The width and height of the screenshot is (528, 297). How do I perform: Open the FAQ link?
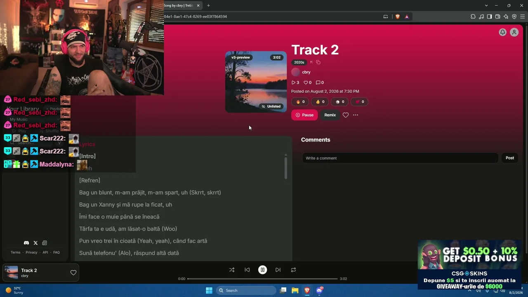(57, 252)
